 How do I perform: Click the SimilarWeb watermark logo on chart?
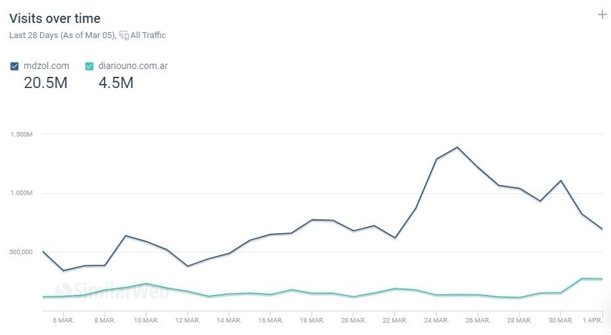pyautogui.click(x=112, y=290)
